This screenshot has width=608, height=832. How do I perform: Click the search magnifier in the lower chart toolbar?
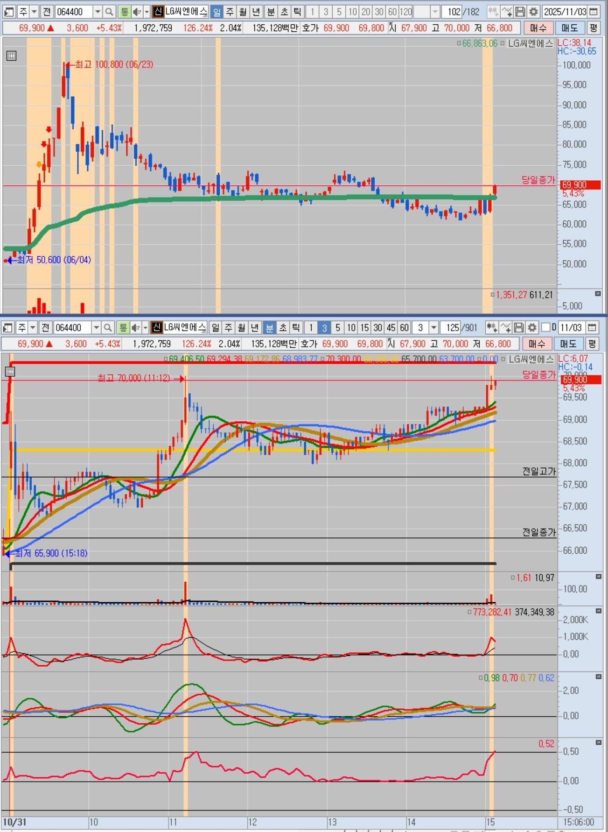click(x=107, y=328)
